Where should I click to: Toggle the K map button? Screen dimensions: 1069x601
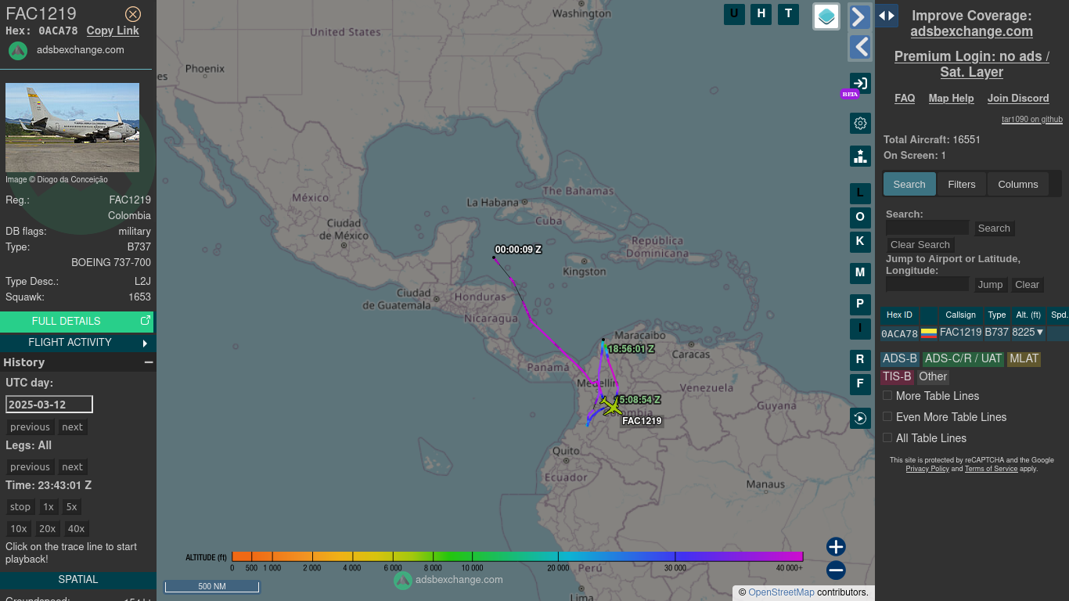pos(860,242)
